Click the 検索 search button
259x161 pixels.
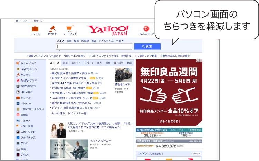(x=147, y=46)
